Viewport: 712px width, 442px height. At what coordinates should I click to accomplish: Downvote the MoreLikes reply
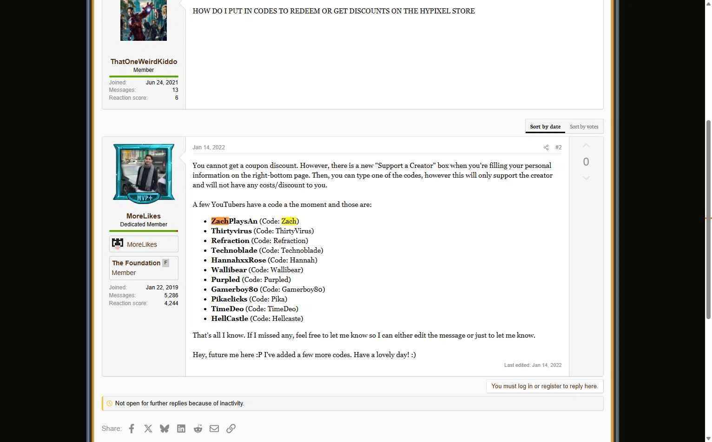click(x=586, y=178)
